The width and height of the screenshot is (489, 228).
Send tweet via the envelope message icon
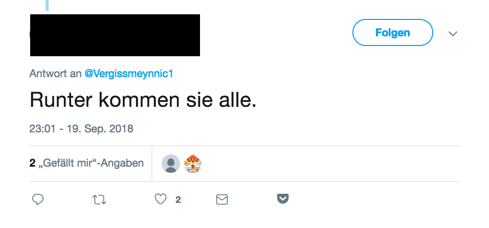[x=221, y=199]
